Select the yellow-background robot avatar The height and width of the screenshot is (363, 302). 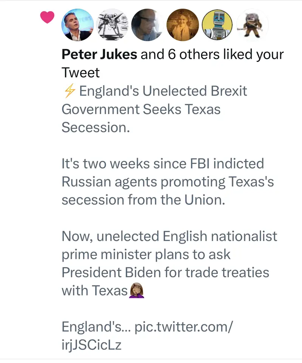pos(217,25)
